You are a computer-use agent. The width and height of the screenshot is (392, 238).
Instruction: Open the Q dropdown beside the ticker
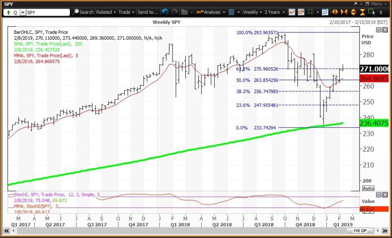[x=22, y=12]
